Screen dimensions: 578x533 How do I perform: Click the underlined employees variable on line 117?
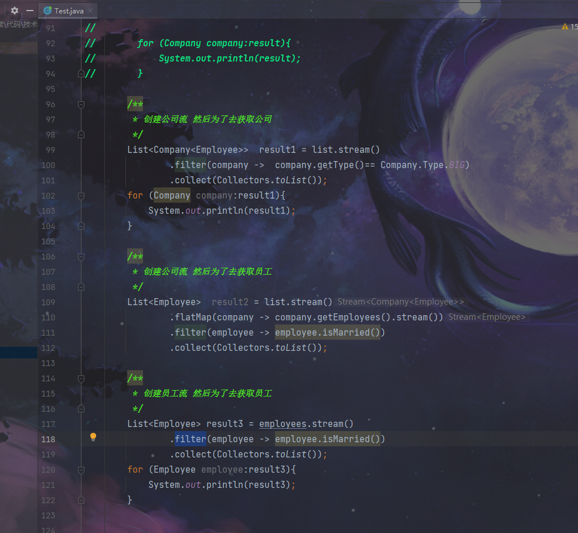[x=283, y=424]
